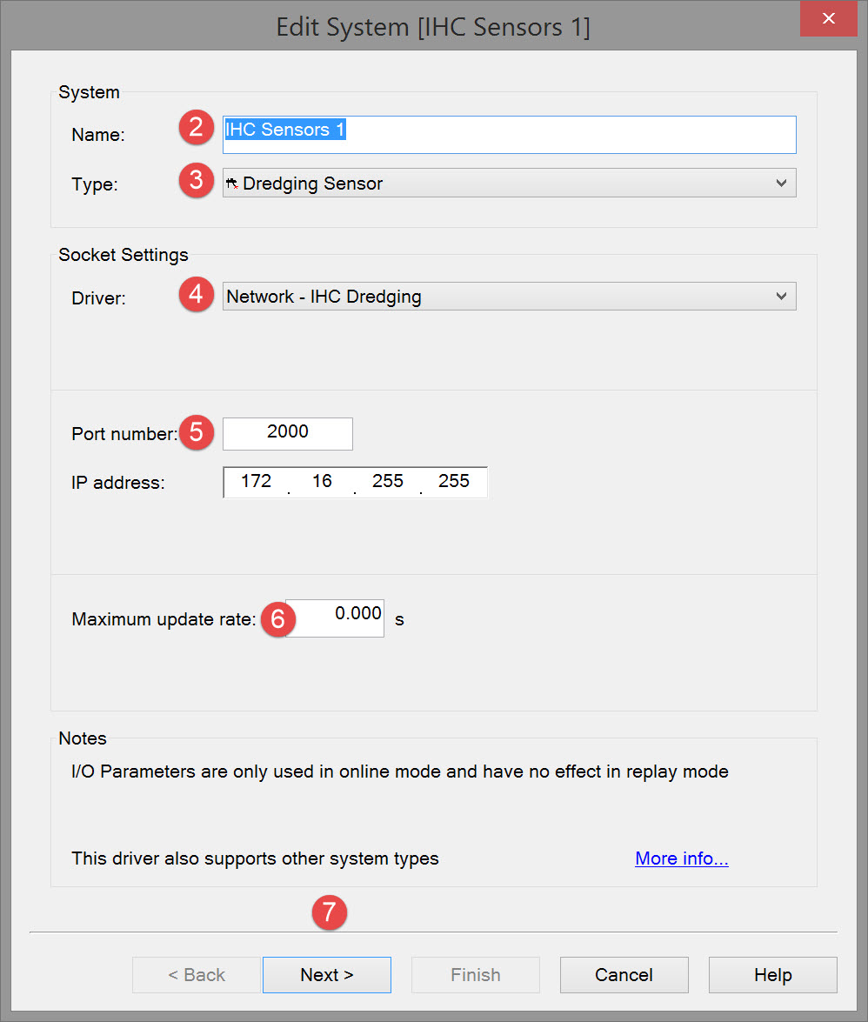Open the Driver dropdown list

click(x=781, y=297)
